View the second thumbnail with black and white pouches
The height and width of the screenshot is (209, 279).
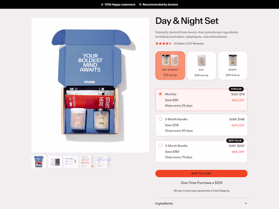pyautogui.click(x=55, y=162)
